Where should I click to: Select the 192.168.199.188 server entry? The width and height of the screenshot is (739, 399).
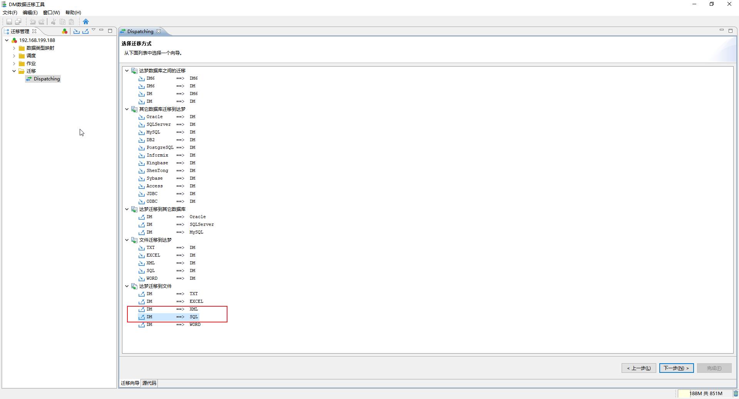pyautogui.click(x=37, y=40)
